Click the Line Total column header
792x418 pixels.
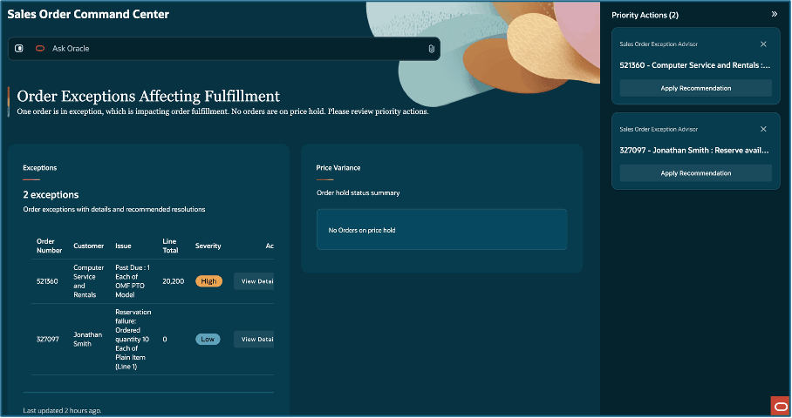[x=170, y=246]
